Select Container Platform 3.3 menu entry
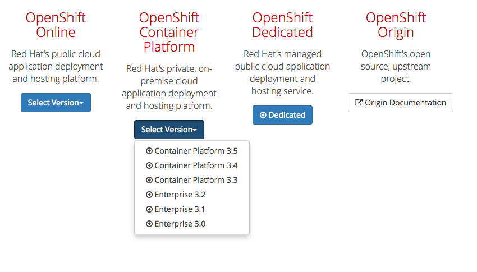The height and width of the screenshot is (272, 477). (x=192, y=180)
